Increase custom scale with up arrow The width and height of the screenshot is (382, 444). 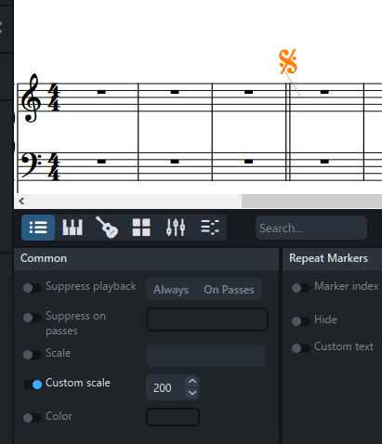[x=192, y=382]
